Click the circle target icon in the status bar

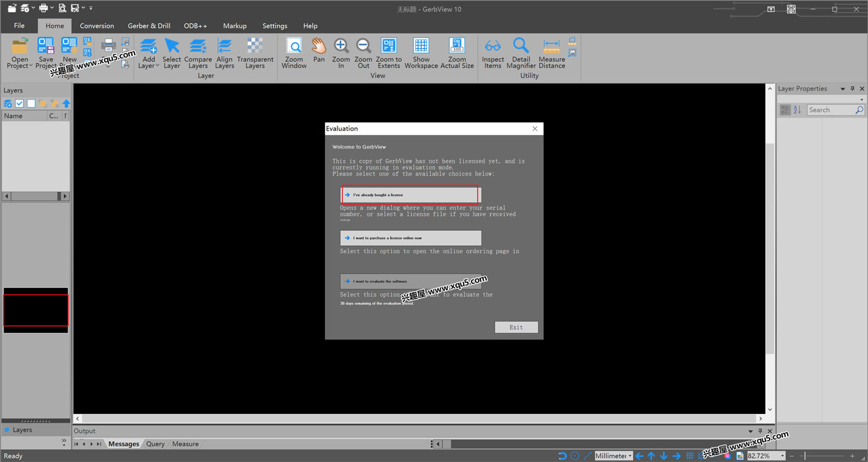pos(575,456)
